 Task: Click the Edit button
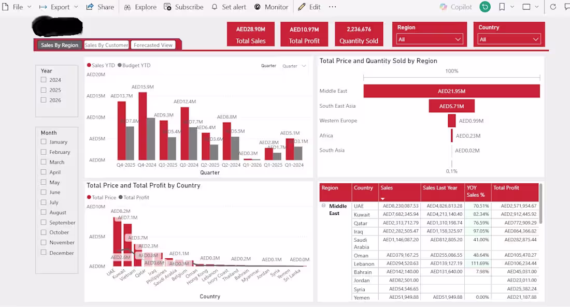(x=309, y=7)
